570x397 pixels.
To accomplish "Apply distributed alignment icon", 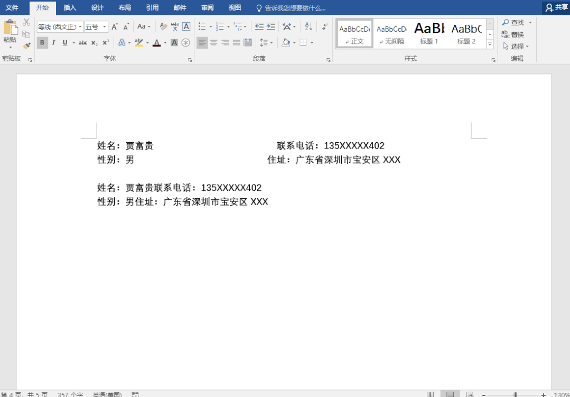I will point(248,43).
